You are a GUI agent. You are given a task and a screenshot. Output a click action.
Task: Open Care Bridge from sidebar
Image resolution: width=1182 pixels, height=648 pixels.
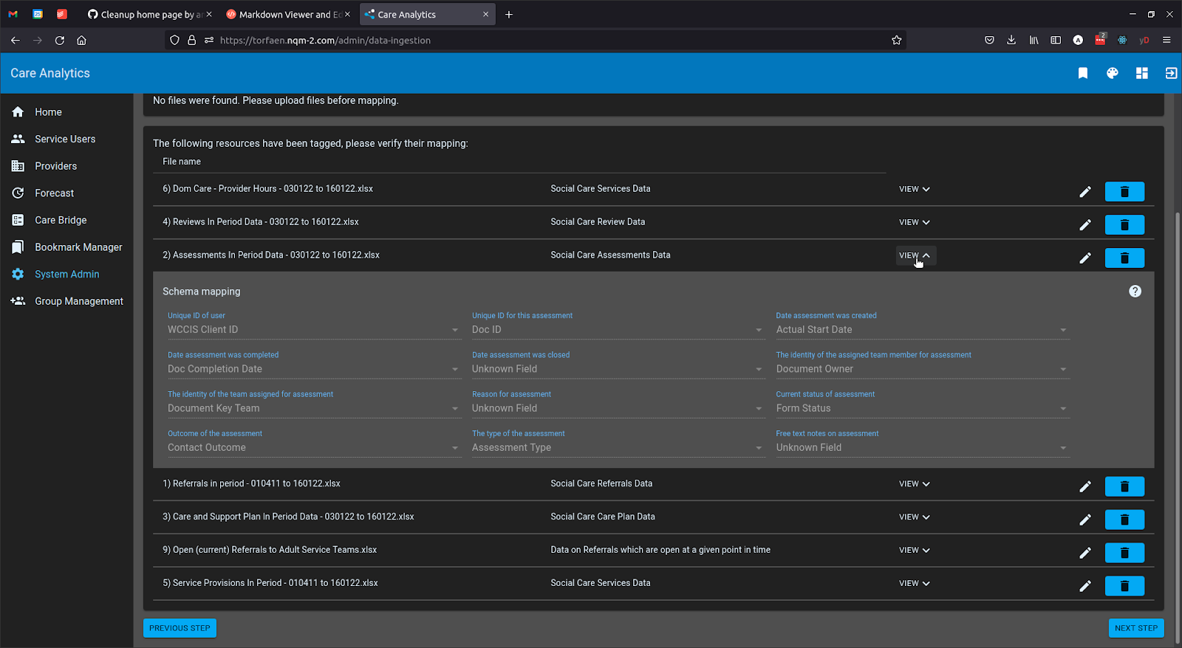pos(61,220)
